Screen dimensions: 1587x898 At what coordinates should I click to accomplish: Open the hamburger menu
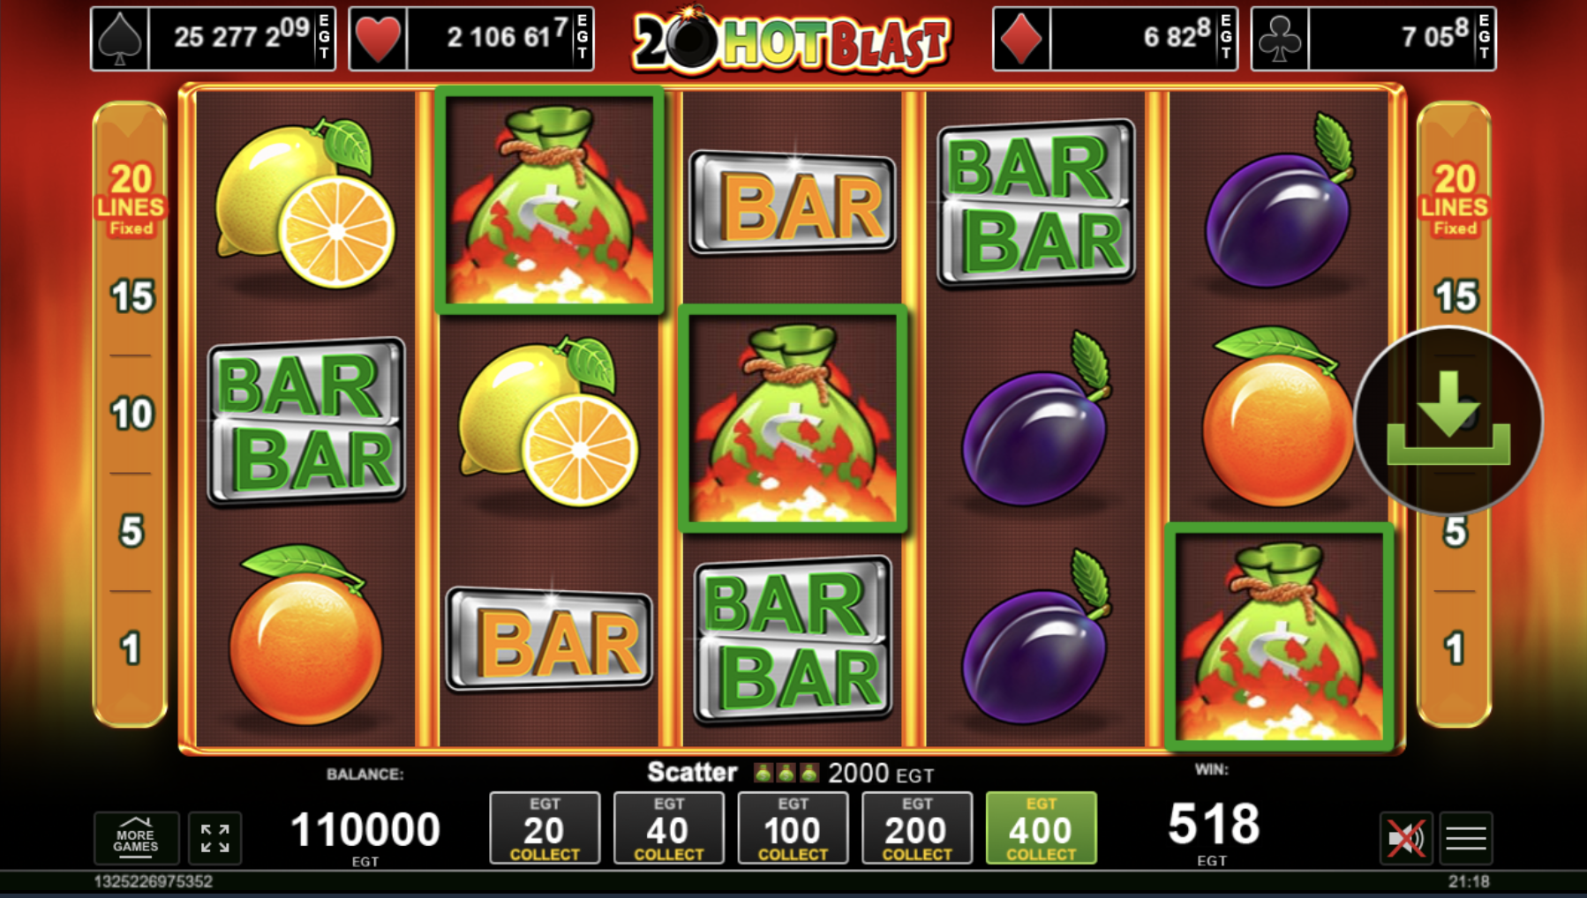click(1466, 837)
